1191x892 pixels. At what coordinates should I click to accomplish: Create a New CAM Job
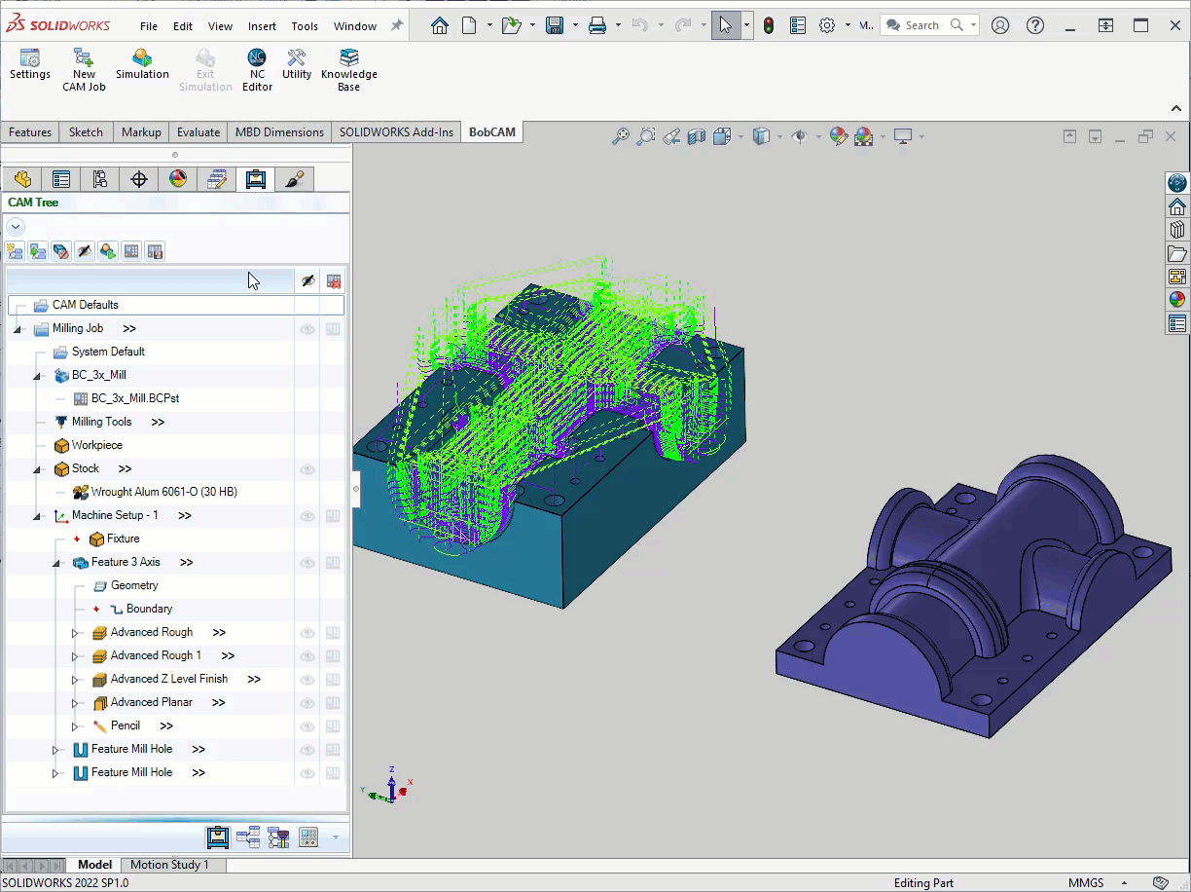pyautogui.click(x=84, y=70)
